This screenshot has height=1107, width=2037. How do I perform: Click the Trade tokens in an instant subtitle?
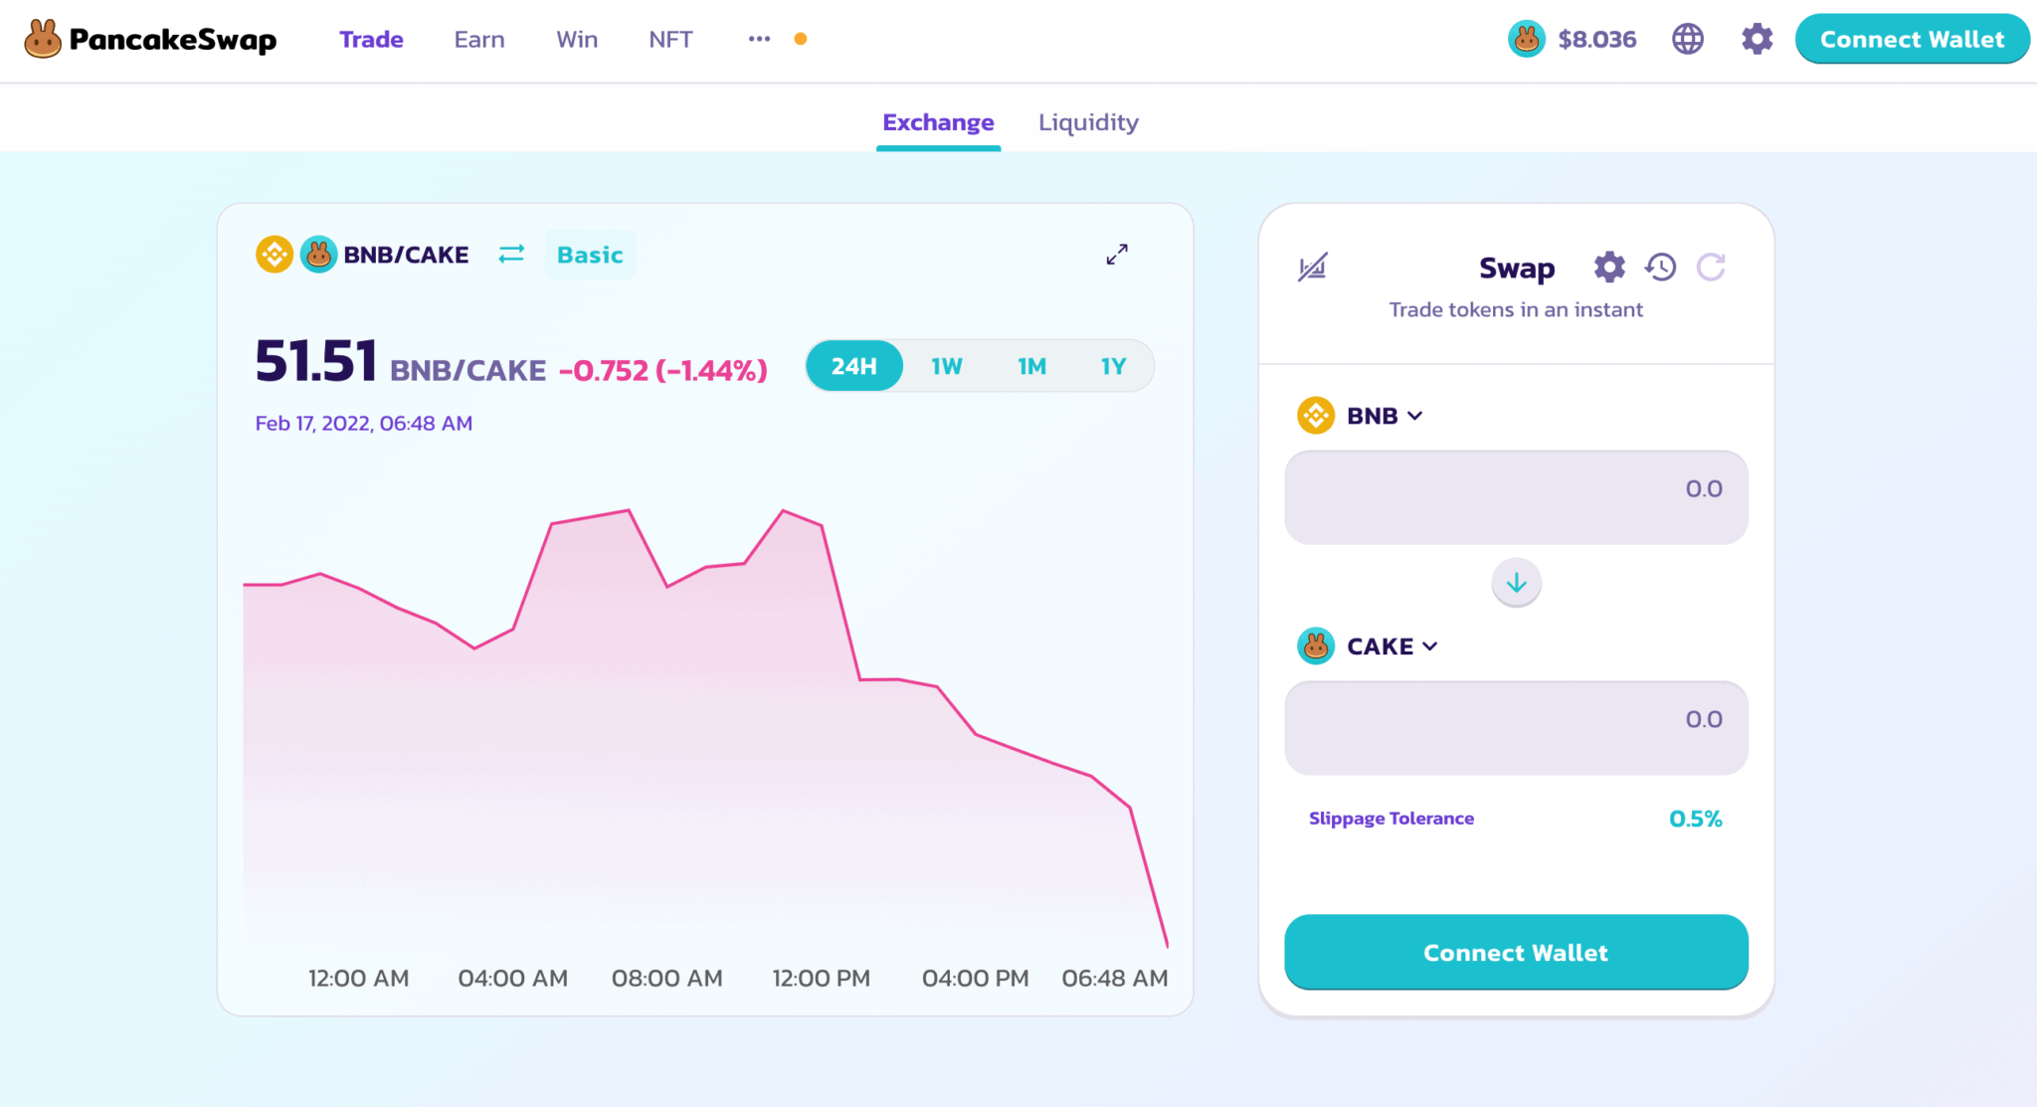pos(1516,309)
